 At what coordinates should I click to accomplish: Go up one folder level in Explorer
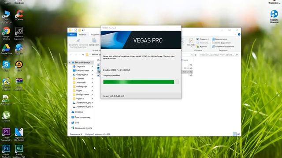pos(83,54)
